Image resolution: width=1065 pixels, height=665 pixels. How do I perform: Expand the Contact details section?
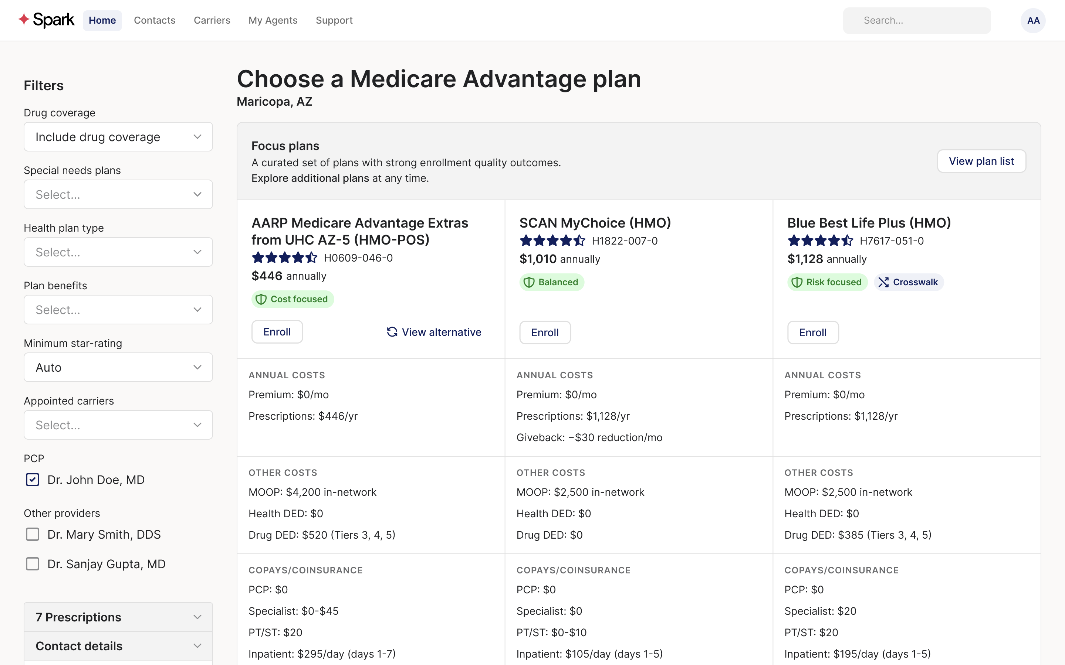(118, 646)
